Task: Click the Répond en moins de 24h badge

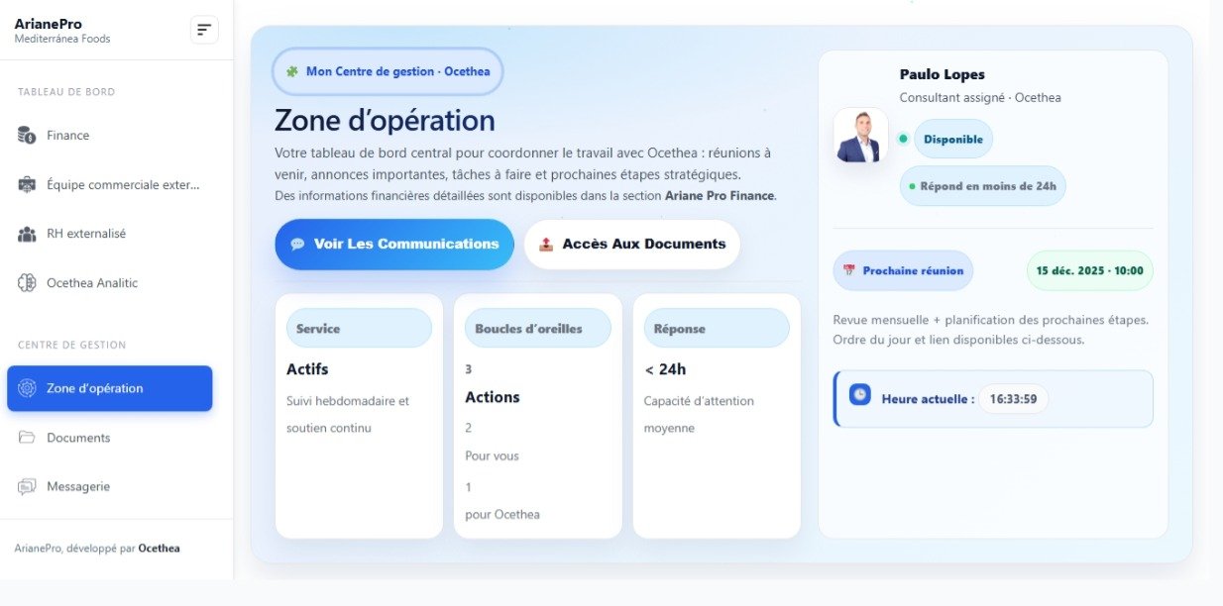Action: pos(982,186)
